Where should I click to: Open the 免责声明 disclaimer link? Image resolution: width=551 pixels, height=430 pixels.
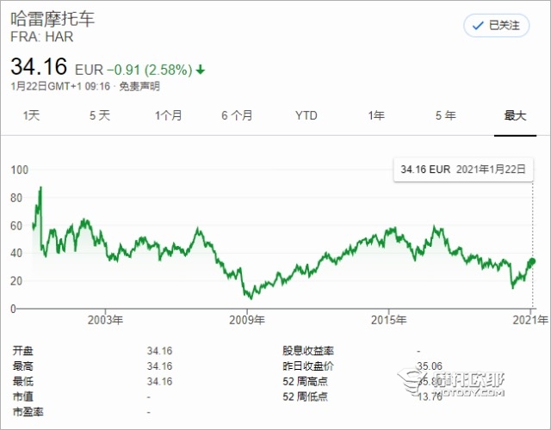click(139, 86)
